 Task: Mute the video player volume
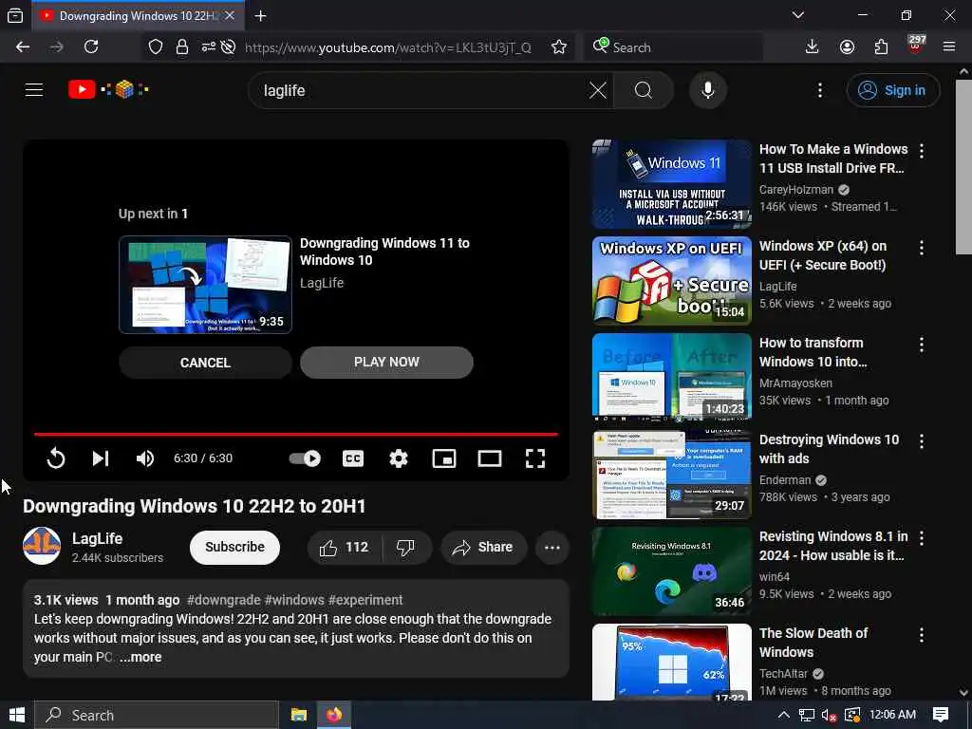coord(145,458)
